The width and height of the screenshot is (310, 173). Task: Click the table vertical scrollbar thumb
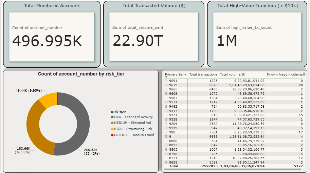tap(304, 74)
